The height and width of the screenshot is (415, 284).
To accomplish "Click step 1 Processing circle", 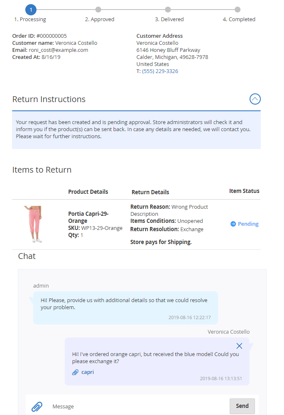I will (31, 9).
